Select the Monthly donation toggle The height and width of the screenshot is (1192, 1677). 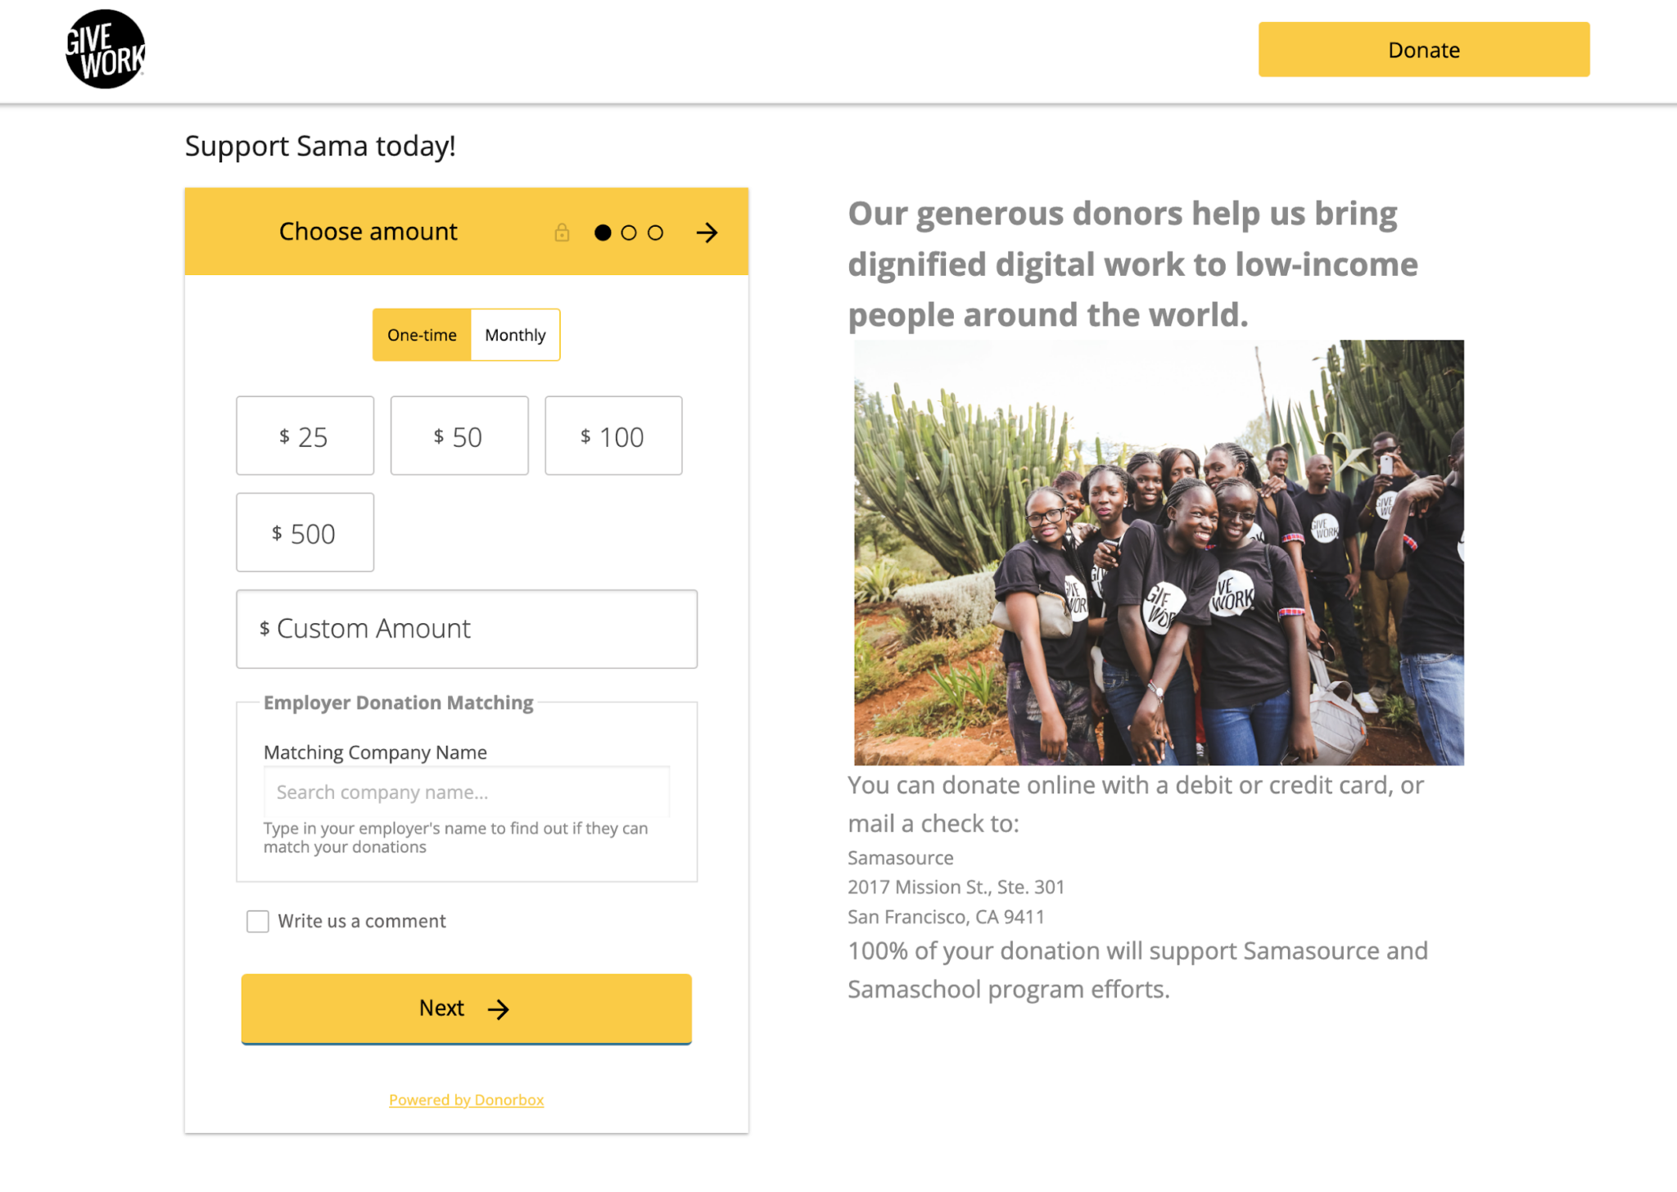pos(515,334)
